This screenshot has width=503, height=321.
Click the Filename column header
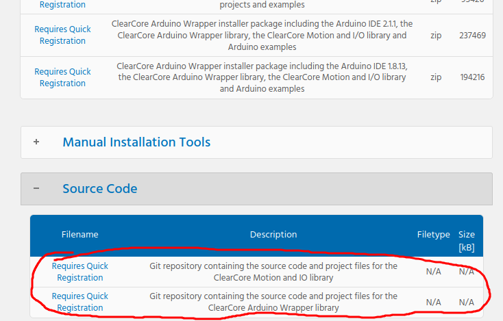point(80,234)
